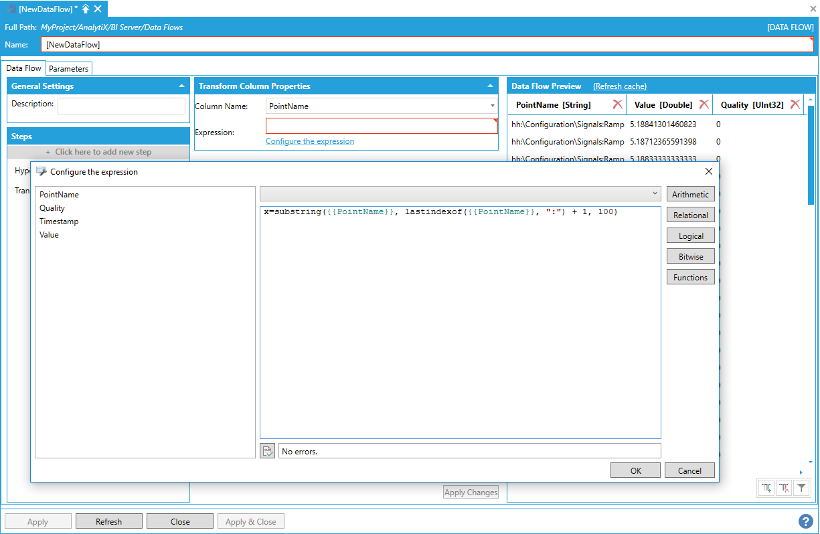
Task: Switch to the Parameters tab
Action: (x=68, y=68)
